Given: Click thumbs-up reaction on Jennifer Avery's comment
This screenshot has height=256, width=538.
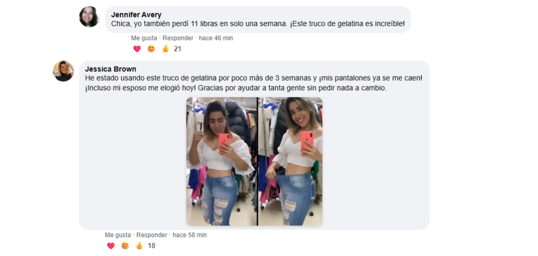Looking at the screenshot, I should coord(165,49).
